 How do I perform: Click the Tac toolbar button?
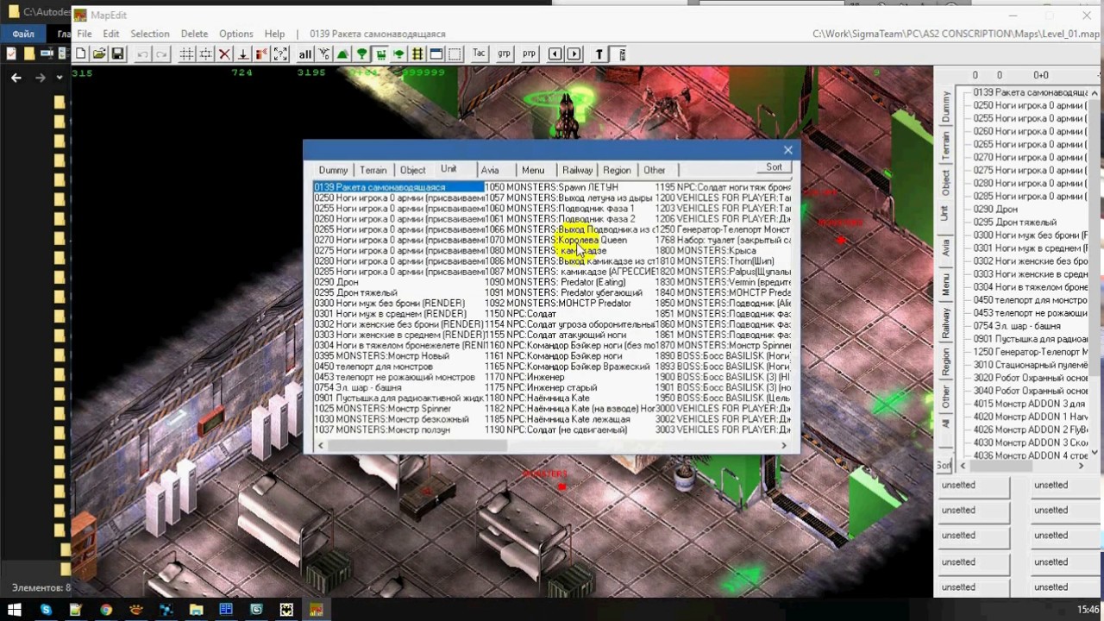click(x=480, y=54)
